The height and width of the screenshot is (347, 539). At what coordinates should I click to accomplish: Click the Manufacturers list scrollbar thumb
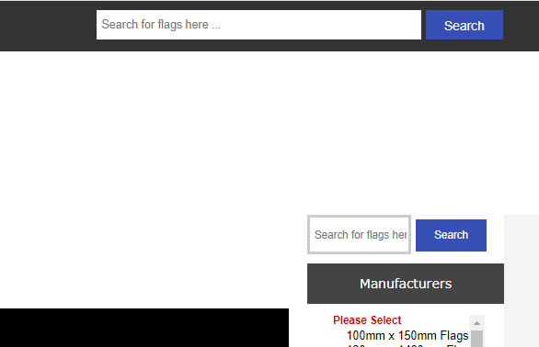[x=476, y=339]
